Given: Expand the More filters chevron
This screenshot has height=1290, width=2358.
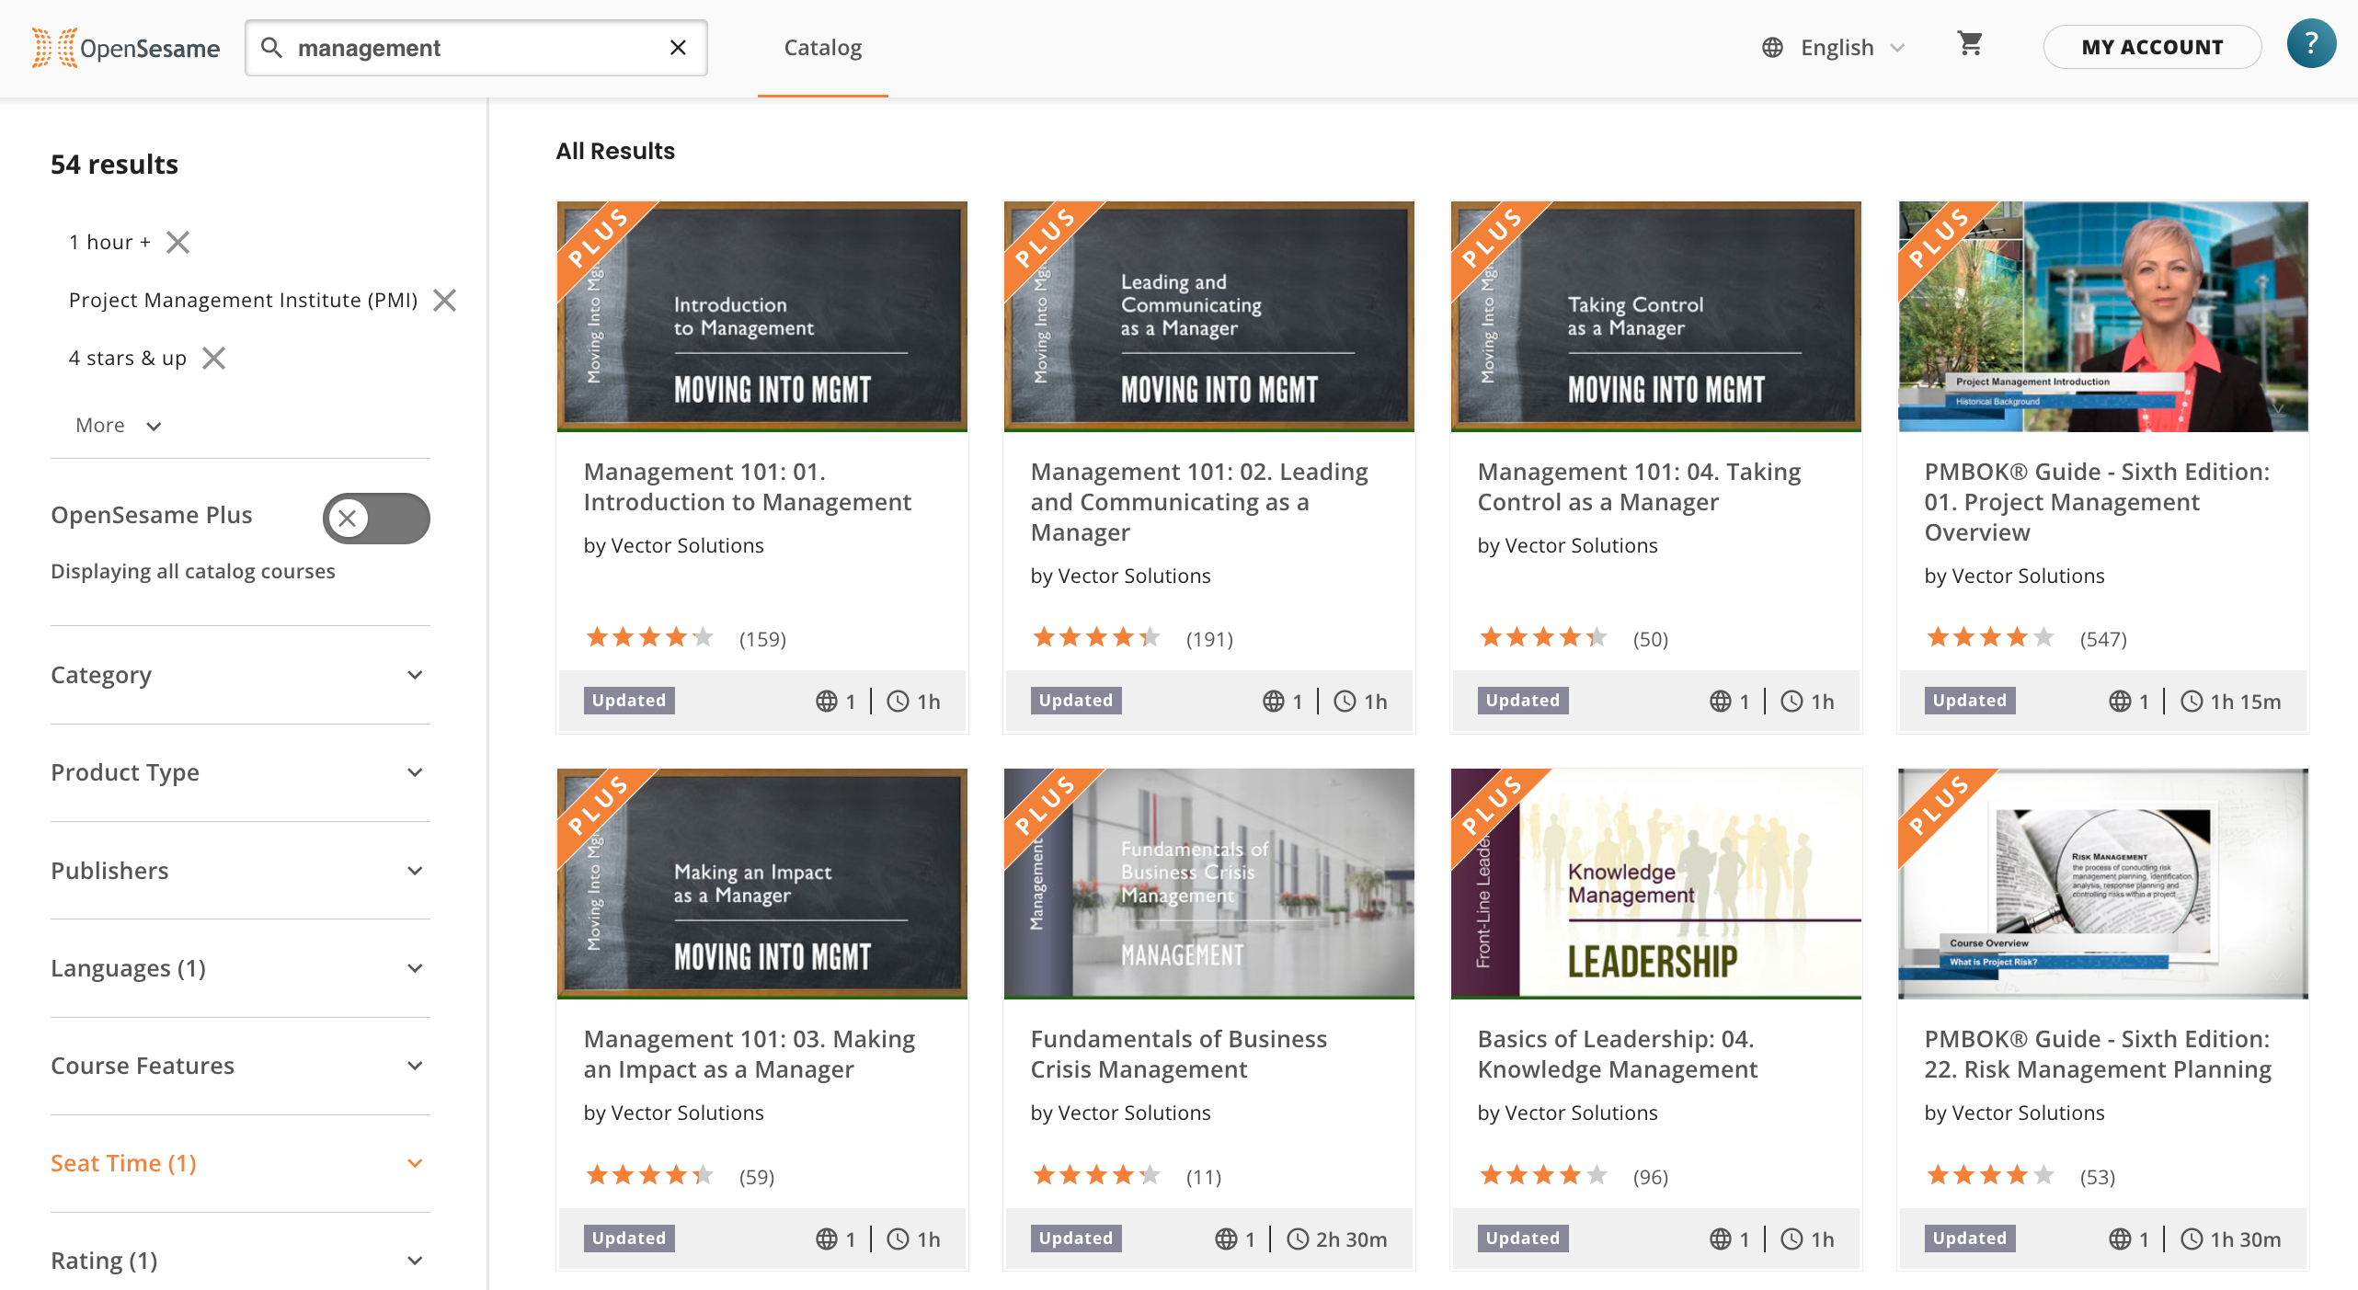Looking at the screenshot, I should pos(154,426).
